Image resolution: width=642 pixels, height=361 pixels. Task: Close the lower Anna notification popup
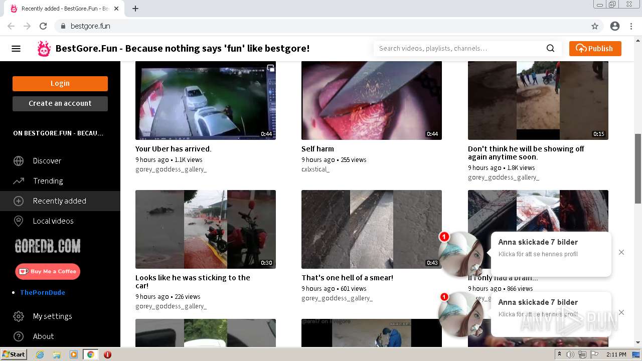pos(621,312)
